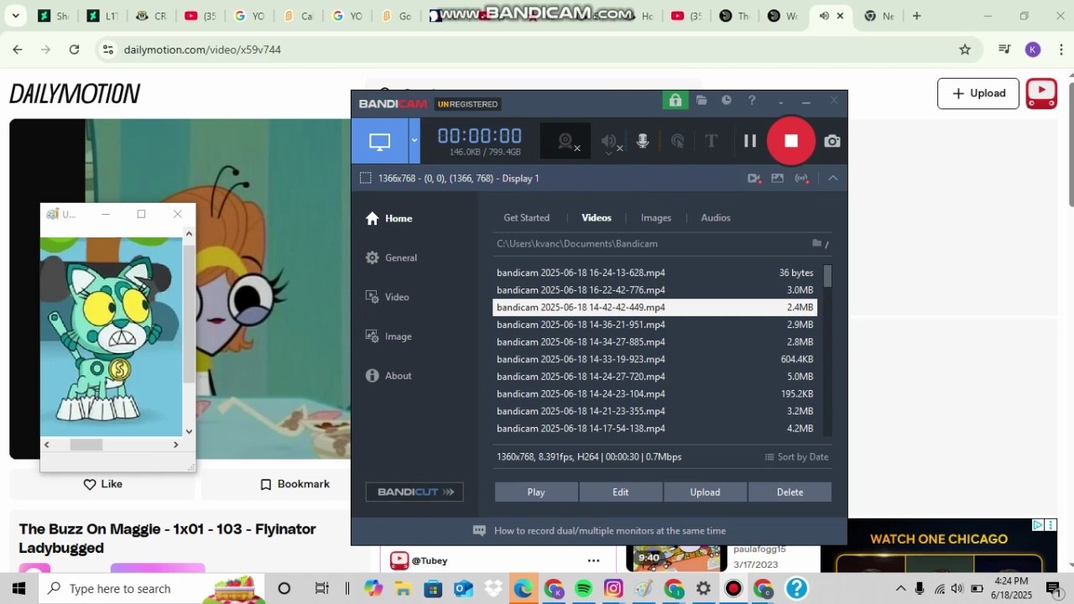Open the output folder icon in Bandicam title bar
The height and width of the screenshot is (604, 1074).
point(701,101)
